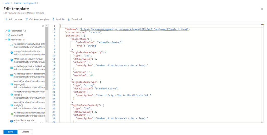
Task: Click the Download arrow icon
Action: click(x=69, y=19)
